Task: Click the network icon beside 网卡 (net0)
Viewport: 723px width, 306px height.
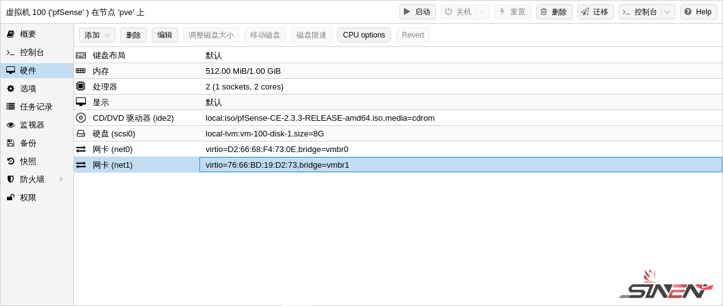Action: click(81, 149)
